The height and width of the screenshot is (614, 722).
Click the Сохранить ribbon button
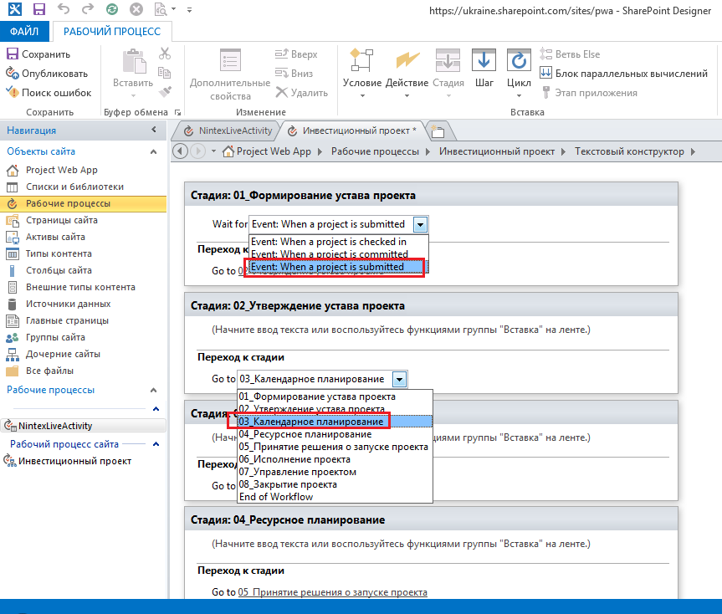point(38,54)
